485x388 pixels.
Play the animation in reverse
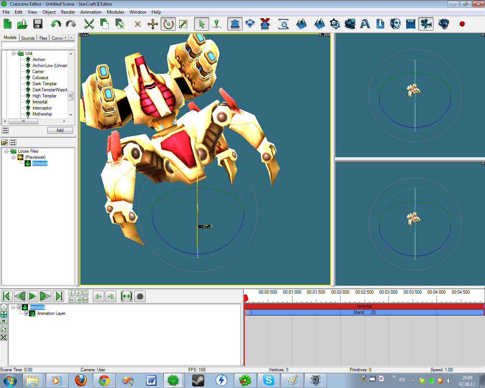[20, 296]
